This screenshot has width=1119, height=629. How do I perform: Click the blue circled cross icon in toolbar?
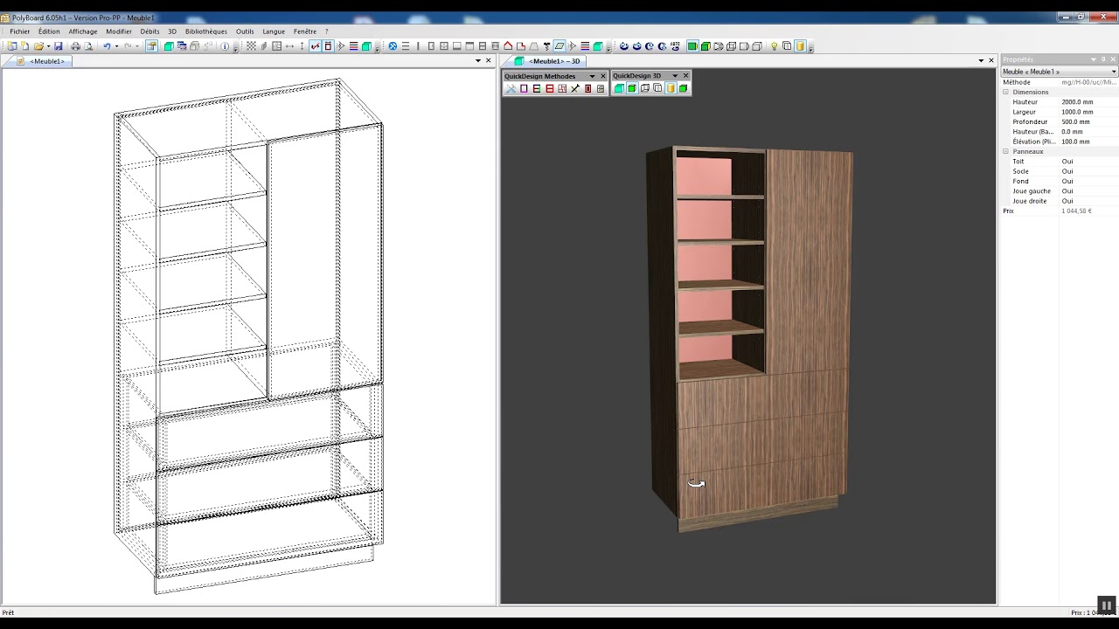click(393, 46)
